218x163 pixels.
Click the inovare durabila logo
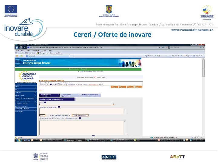pos(24,28)
